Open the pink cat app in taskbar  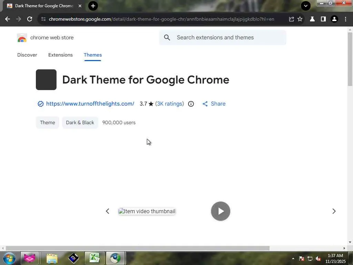pos(30,258)
